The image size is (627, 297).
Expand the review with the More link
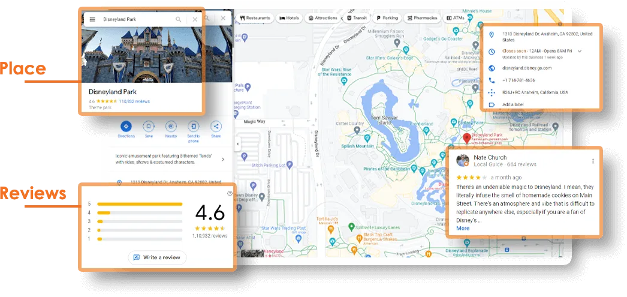pos(463,228)
